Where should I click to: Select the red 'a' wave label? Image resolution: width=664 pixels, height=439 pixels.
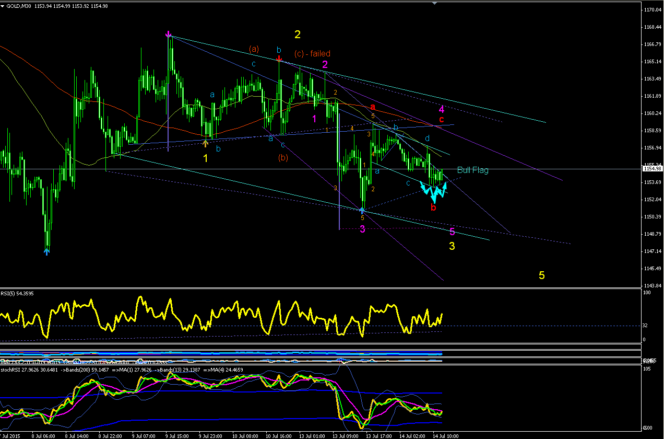tap(373, 107)
